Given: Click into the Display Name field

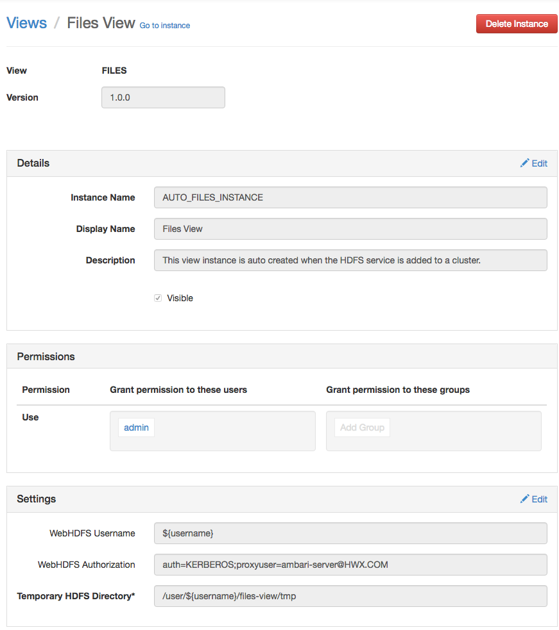Looking at the screenshot, I should pyautogui.click(x=350, y=229).
